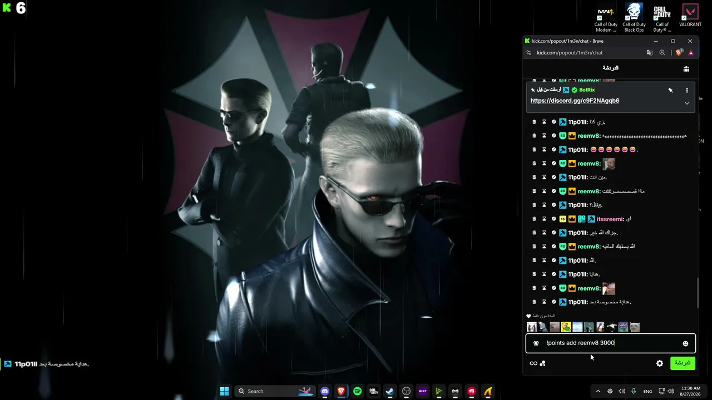
Task: Open the emoji picker in chat input
Action: pyautogui.click(x=685, y=343)
